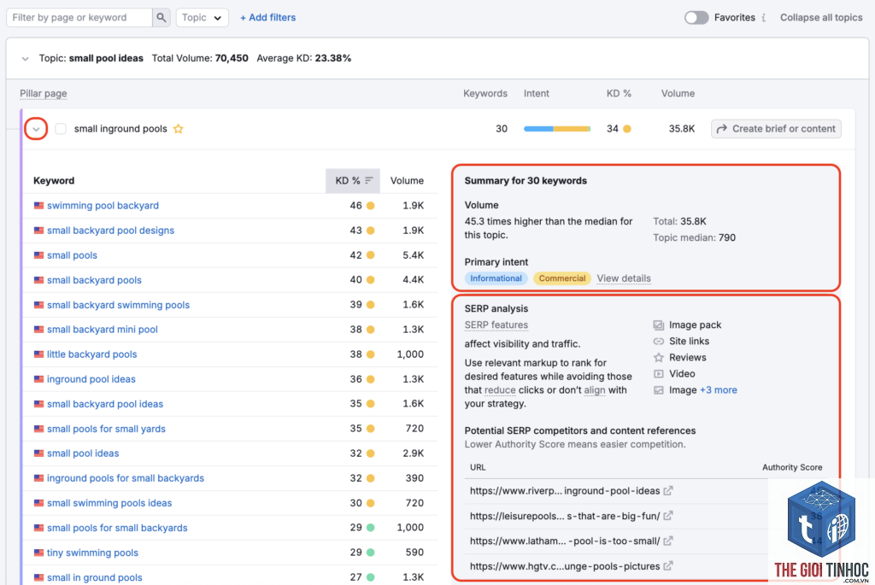The width and height of the screenshot is (875, 585).
Task: Open keyword small backyard pools
Action: [x=94, y=280]
